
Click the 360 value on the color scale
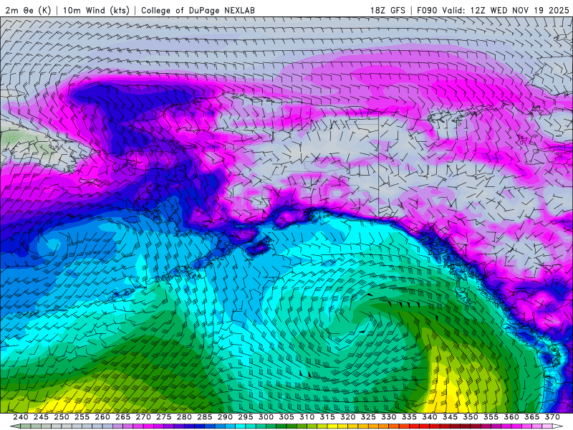[511, 417]
